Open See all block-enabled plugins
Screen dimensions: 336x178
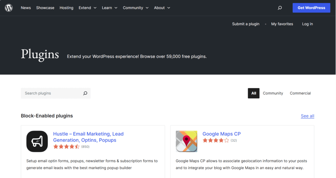point(307,116)
